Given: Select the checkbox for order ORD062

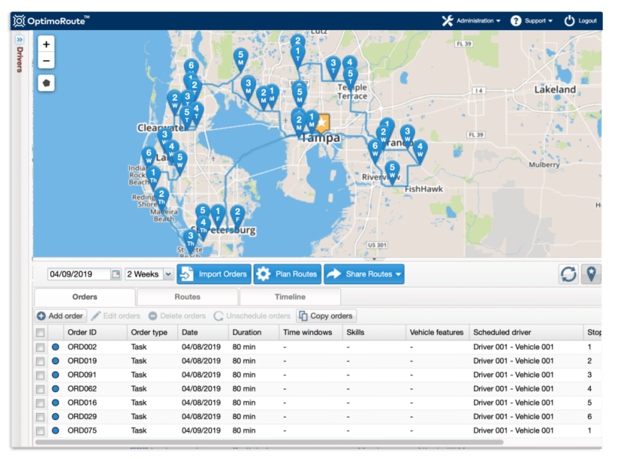Looking at the screenshot, I should tap(40, 389).
